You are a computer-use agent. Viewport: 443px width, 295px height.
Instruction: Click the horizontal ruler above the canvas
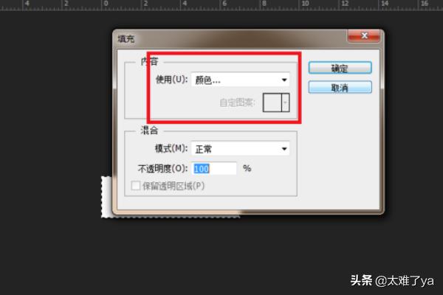[x=221, y=5]
